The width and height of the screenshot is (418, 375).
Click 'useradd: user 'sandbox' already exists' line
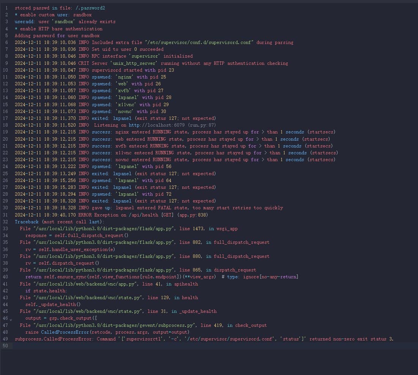tap(65, 22)
